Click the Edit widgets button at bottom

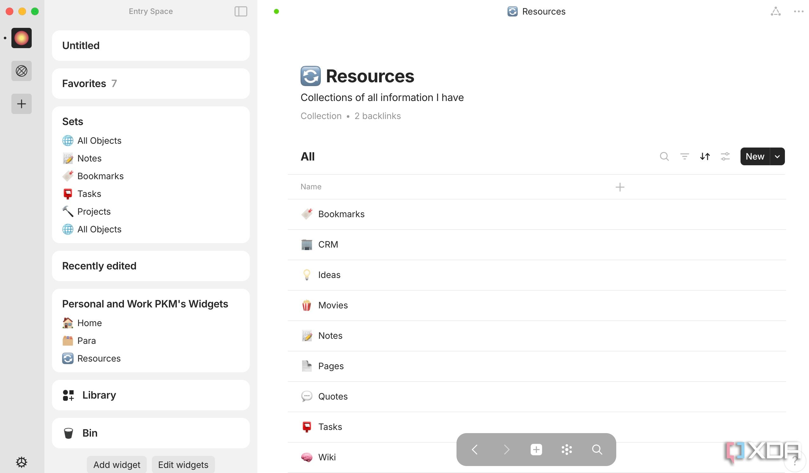[x=183, y=464]
